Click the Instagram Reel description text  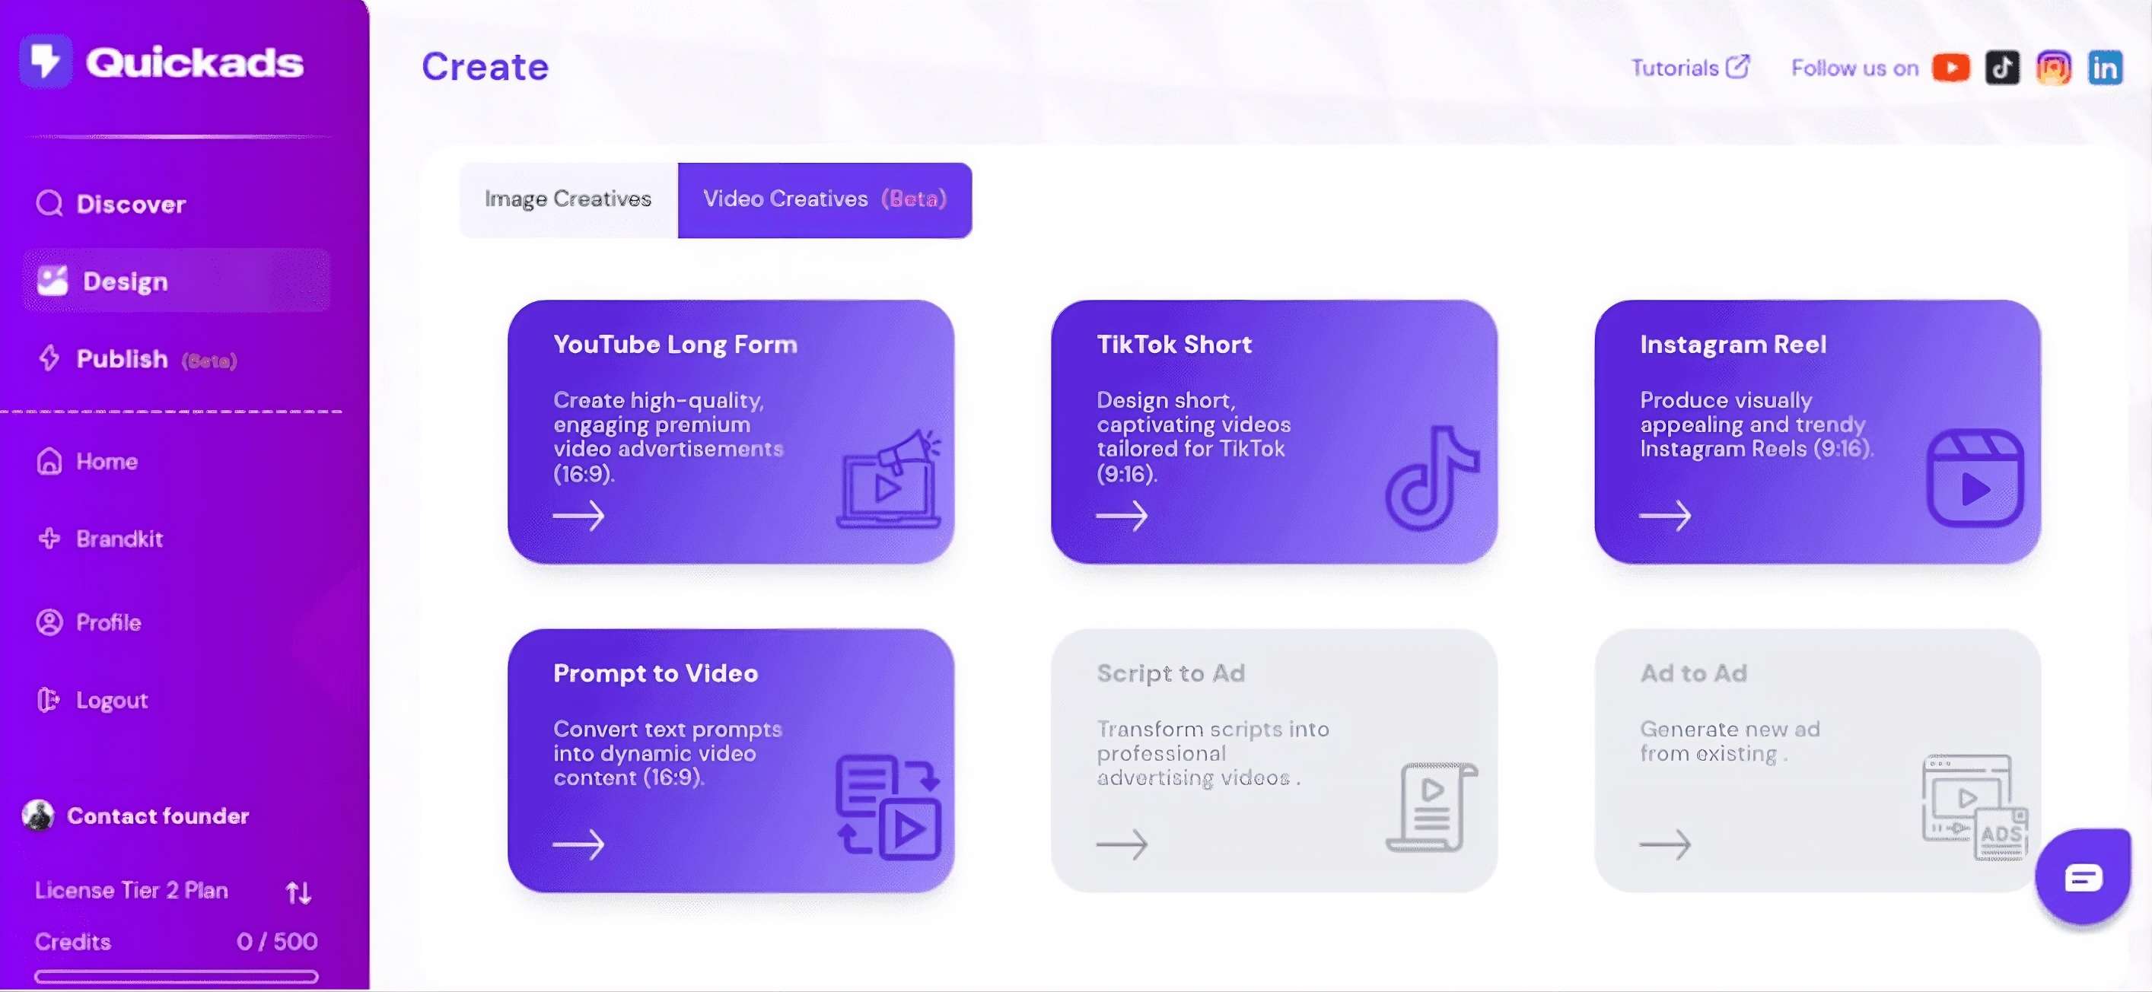(x=1757, y=424)
